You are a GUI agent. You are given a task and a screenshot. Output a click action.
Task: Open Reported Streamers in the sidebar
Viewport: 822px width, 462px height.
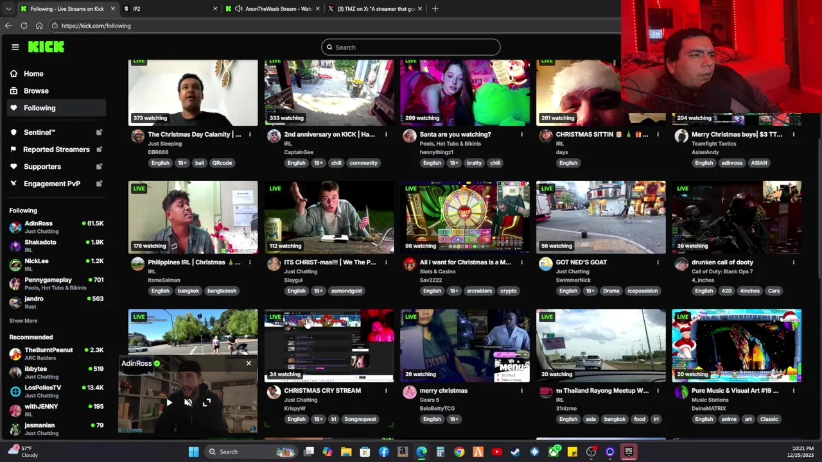57,150
